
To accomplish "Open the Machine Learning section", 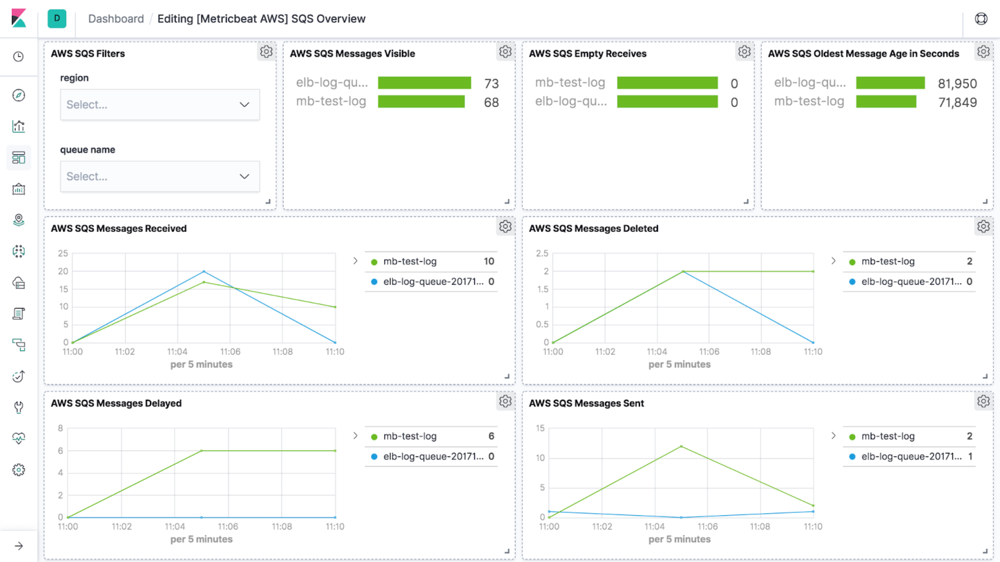I will [18, 252].
